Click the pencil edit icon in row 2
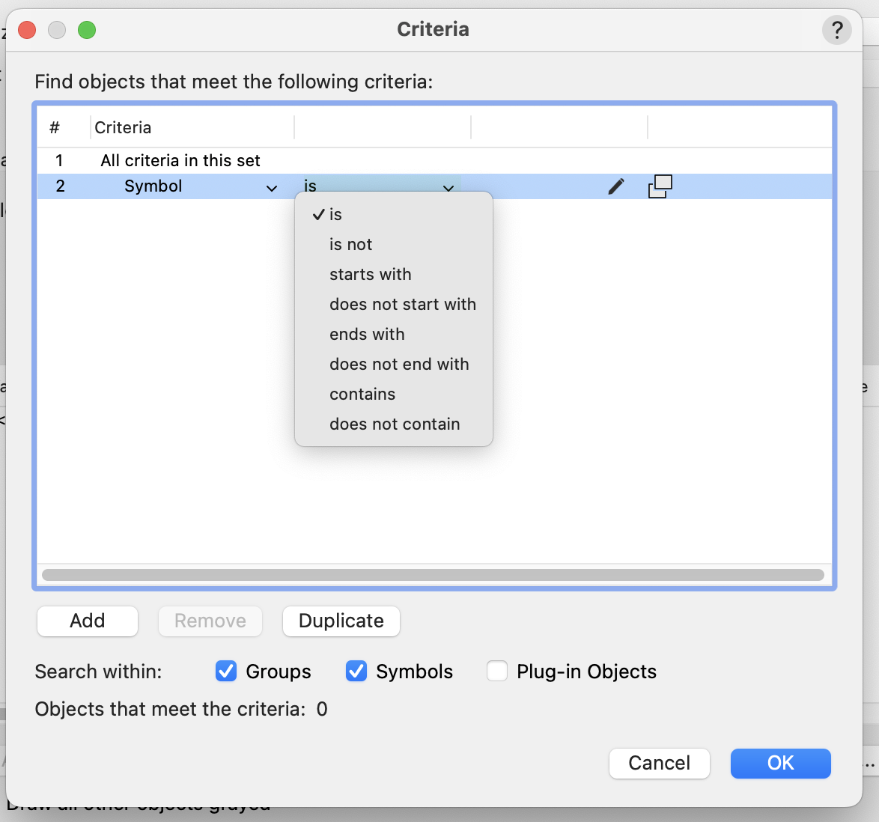This screenshot has width=879, height=822. tap(615, 186)
